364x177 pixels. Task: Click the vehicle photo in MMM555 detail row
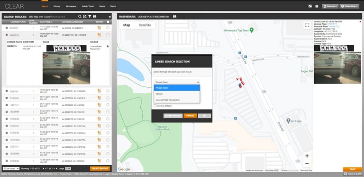pos(66,68)
